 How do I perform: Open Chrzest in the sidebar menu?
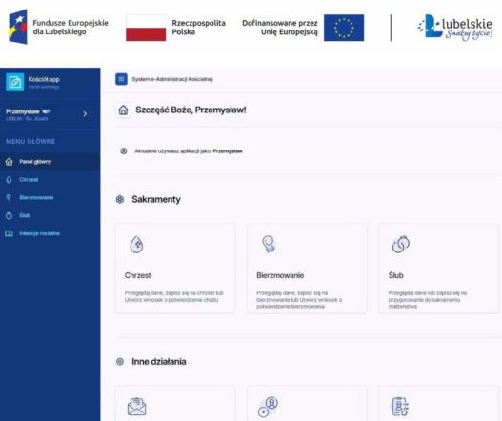click(50, 180)
